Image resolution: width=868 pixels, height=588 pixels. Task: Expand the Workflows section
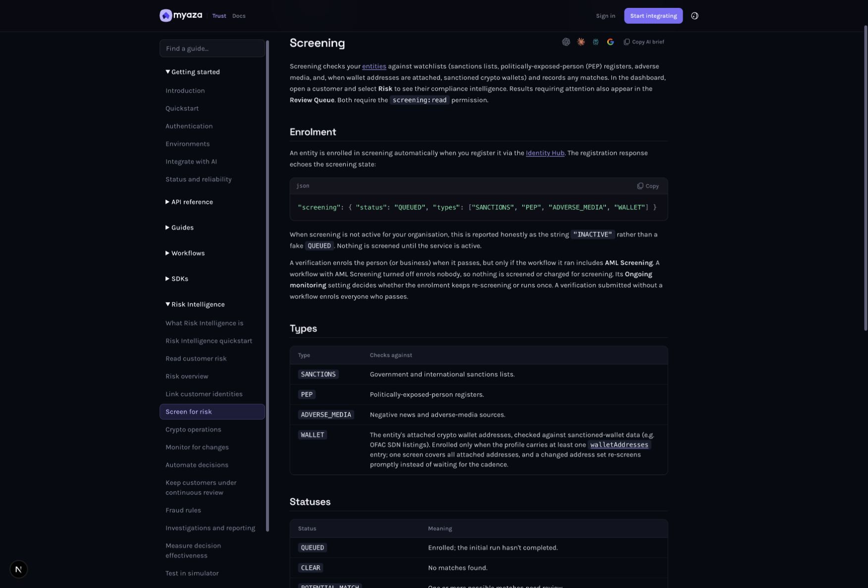185,253
